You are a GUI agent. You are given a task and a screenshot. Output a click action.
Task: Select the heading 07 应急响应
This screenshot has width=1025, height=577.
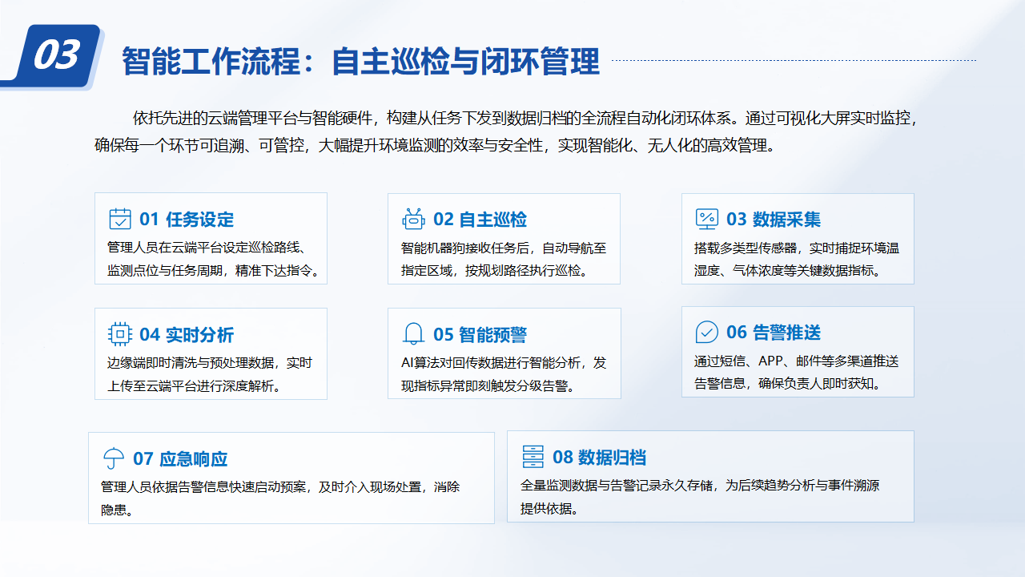180,459
